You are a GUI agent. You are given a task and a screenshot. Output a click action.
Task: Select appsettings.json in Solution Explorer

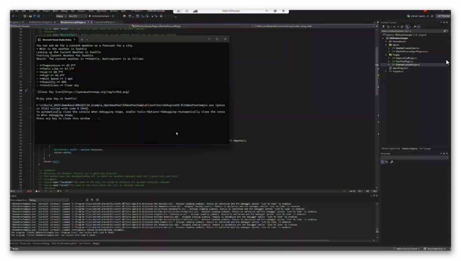pos(400,68)
